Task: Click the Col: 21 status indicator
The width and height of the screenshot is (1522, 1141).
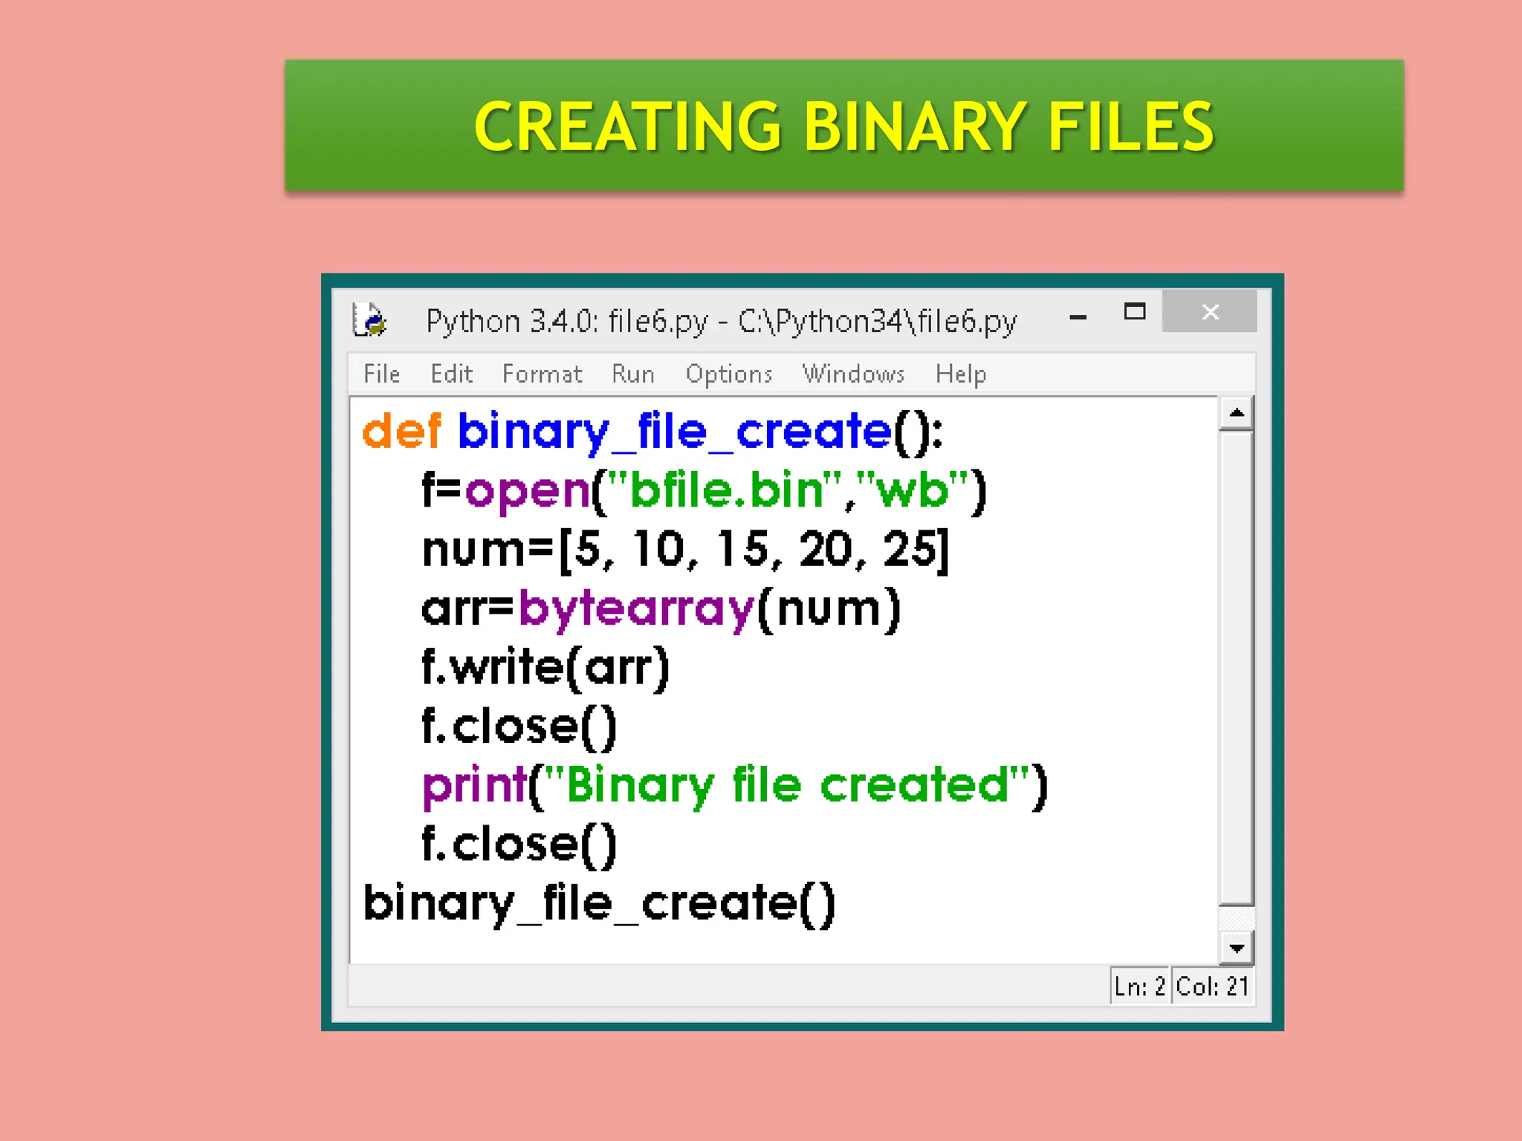Action: point(1213,986)
